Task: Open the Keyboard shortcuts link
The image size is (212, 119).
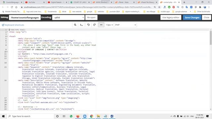Action: (x=13, y=25)
